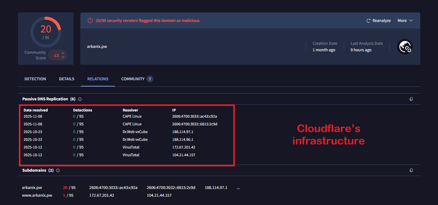
Task: Open the globe link domain icon
Action: [x=405, y=47]
